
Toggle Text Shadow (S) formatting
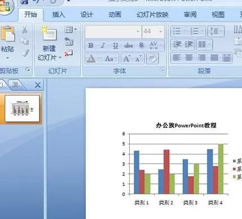[141, 45]
